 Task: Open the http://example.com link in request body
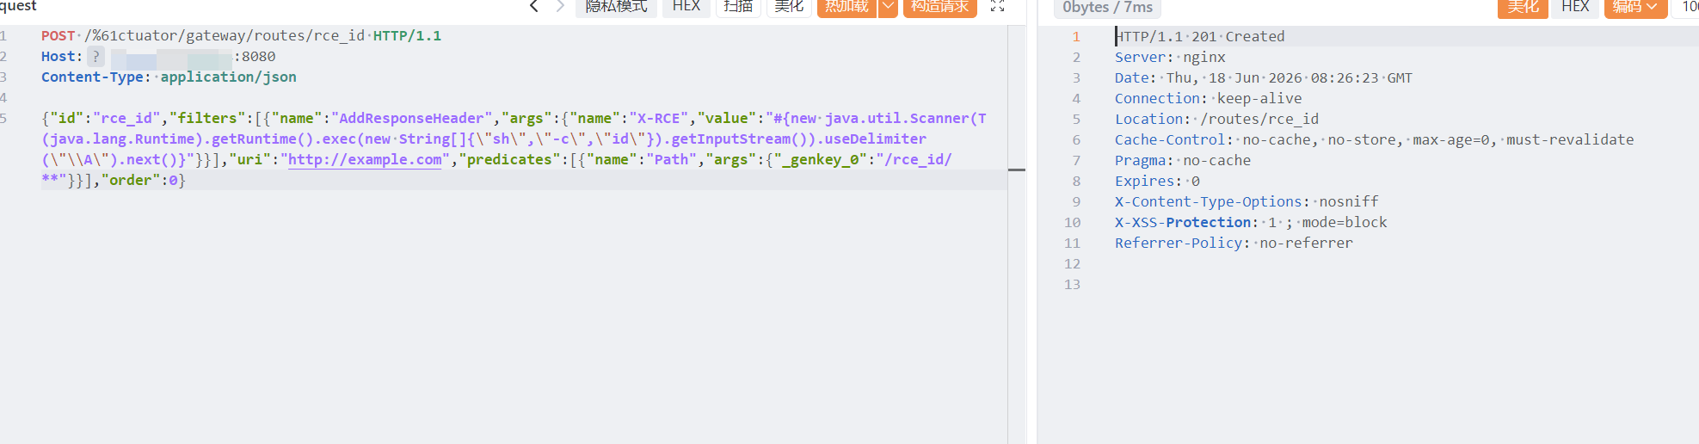pos(365,160)
